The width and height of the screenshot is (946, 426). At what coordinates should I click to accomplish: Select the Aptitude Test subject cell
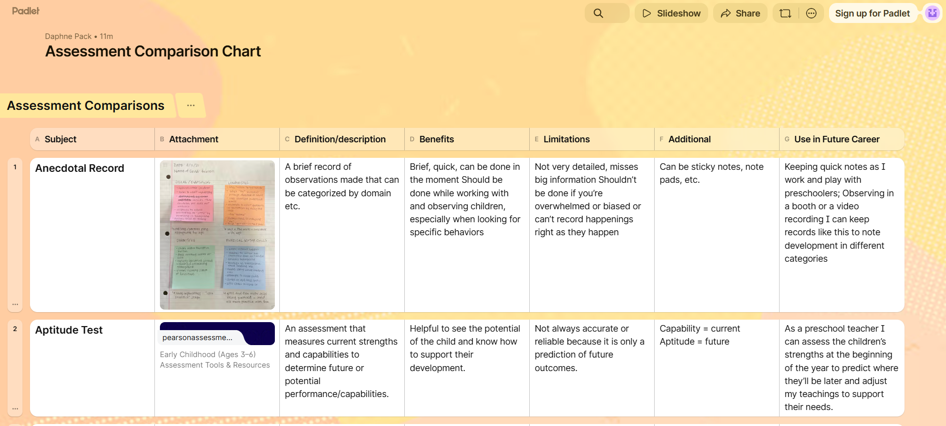click(x=69, y=330)
